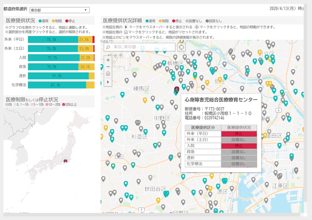This screenshot has width=312, height=220.
Task: Click the pink 10～20% legend color dot
Action: pyautogui.click(x=47, y=104)
